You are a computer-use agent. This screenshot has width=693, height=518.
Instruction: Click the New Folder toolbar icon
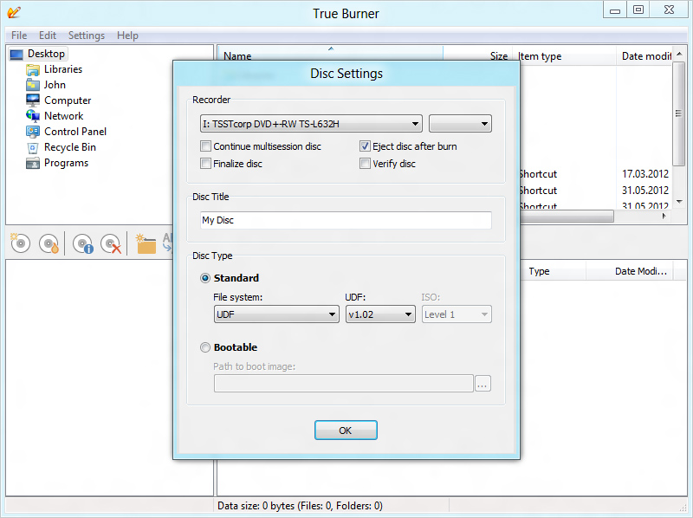146,243
